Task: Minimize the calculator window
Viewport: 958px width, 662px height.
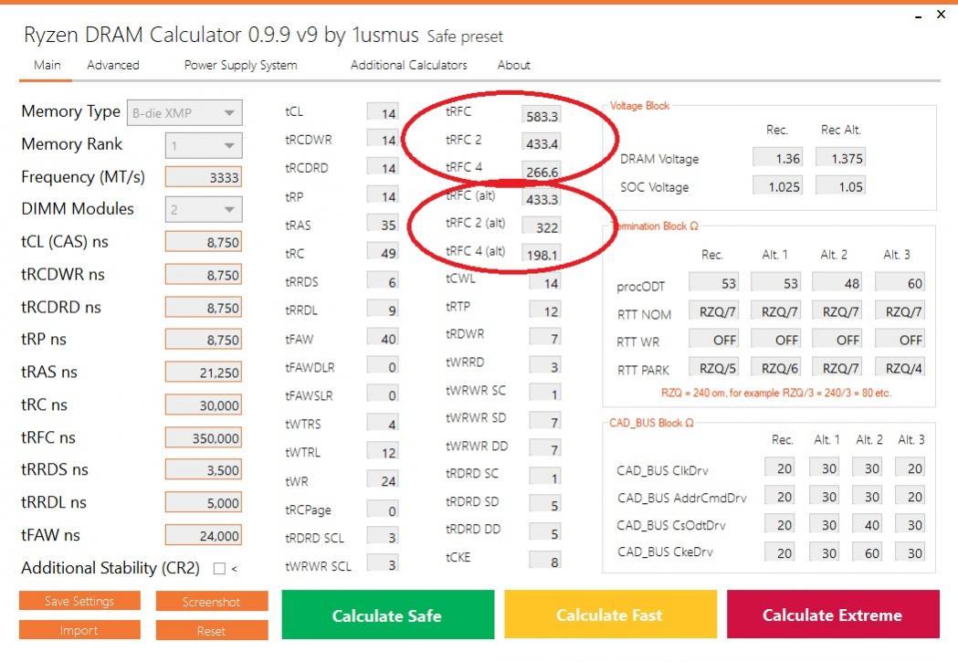Action: [x=919, y=16]
